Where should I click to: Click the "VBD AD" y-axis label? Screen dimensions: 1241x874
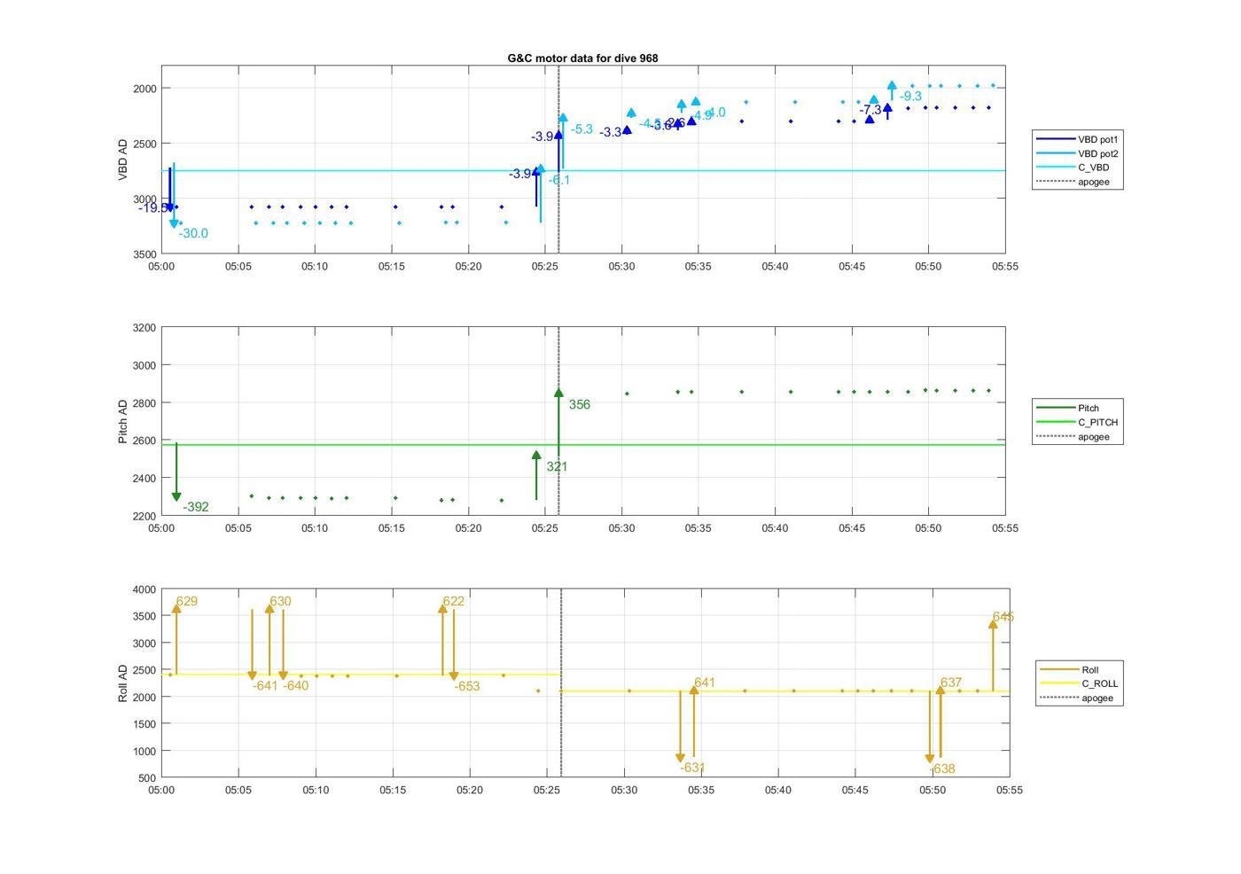(124, 160)
